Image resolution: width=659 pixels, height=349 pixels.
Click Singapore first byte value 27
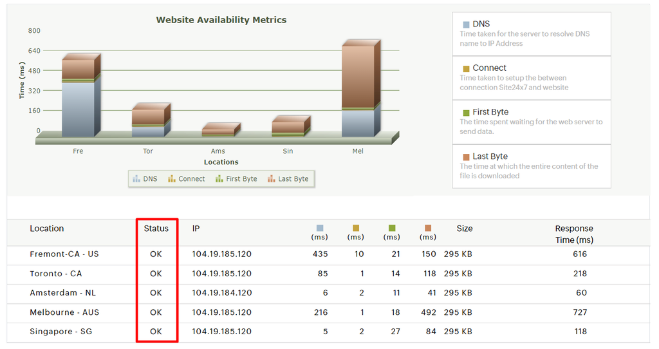pyautogui.click(x=396, y=332)
